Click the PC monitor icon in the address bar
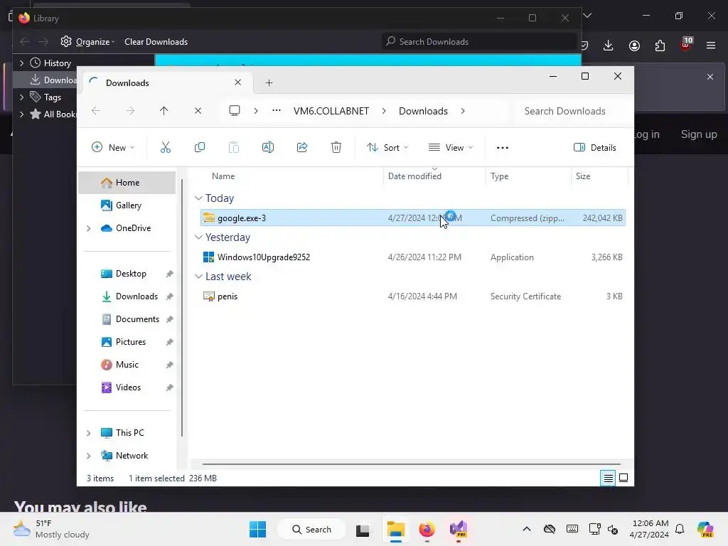Image resolution: width=728 pixels, height=546 pixels. point(235,111)
